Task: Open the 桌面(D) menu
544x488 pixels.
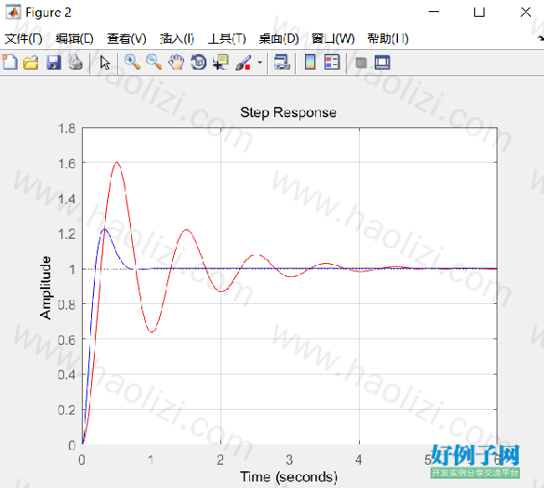Action: pyautogui.click(x=279, y=38)
